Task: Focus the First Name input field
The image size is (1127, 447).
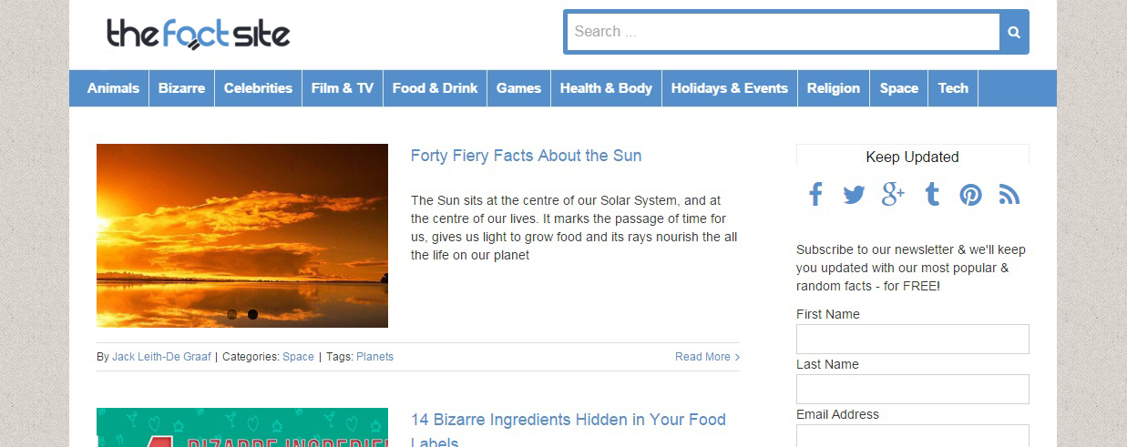Action: 912,339
